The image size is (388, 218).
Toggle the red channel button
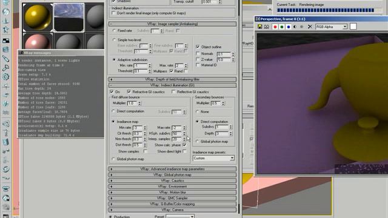click(x=275, y=27)
